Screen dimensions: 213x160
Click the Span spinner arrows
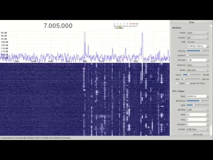click(x=208, y=96)
